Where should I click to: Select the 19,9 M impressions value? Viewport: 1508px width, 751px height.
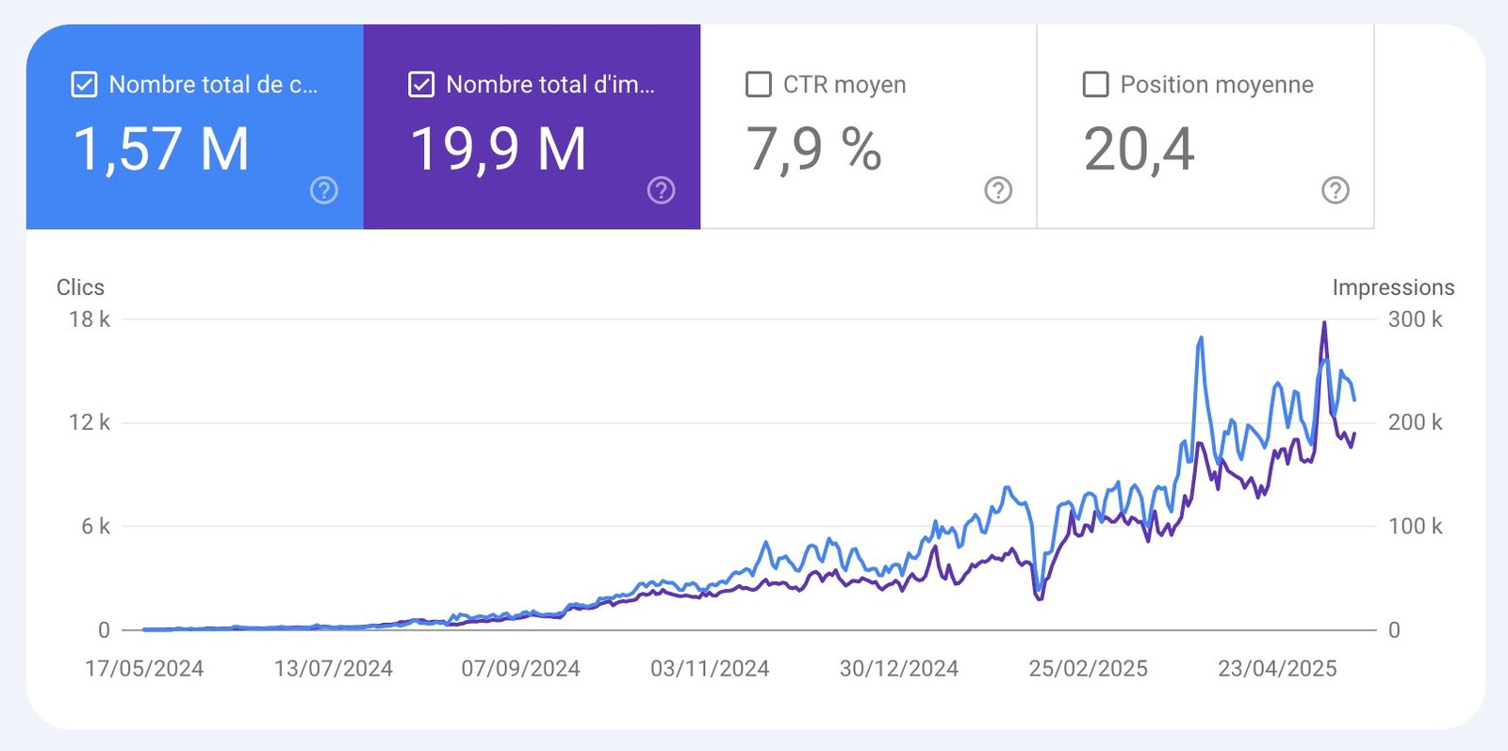pos(499,149)
